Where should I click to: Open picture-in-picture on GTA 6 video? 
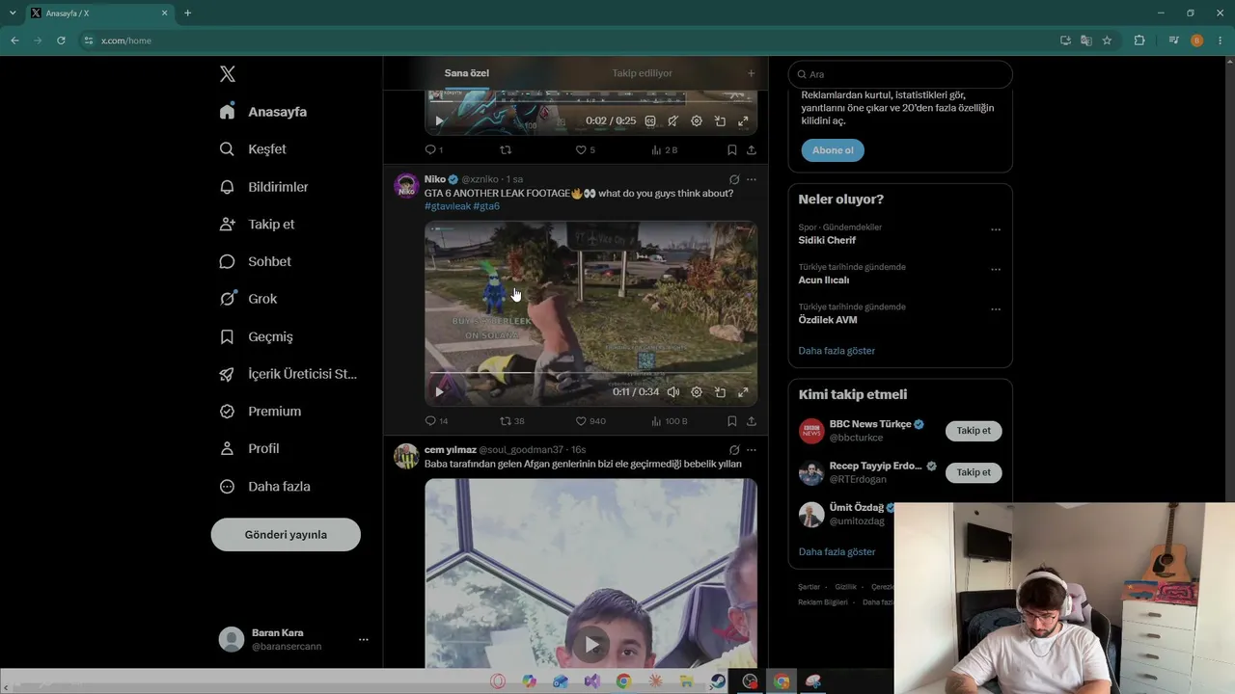pos(720,392)
